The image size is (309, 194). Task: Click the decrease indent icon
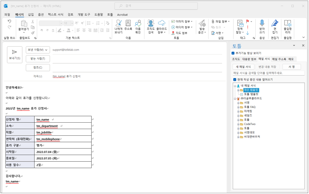(102, 30)
